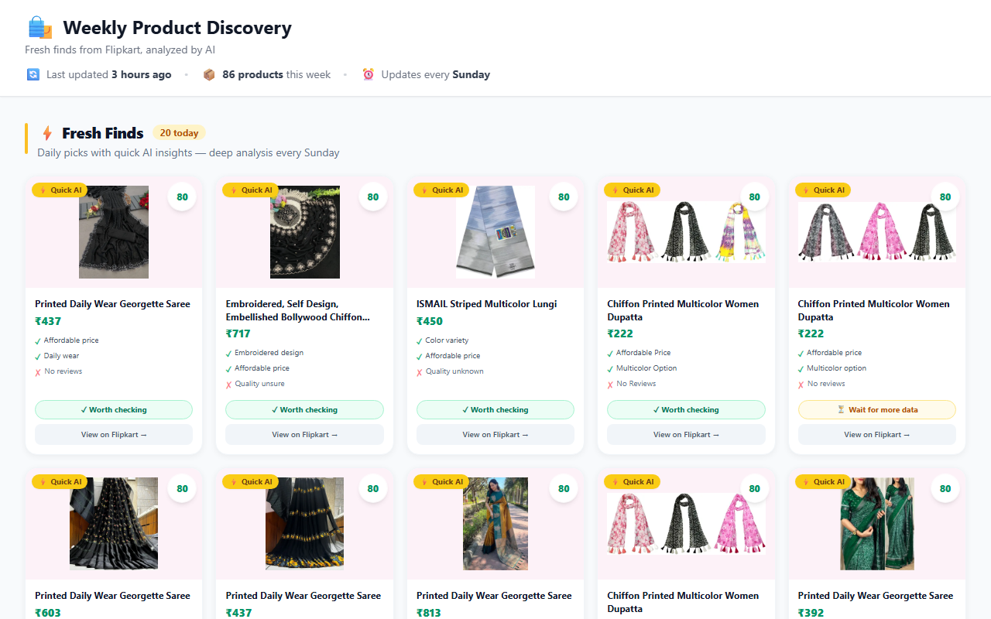
Task: Click Quick AI badge on ₹437 Georgette Saree card
Action: pos(60,190)
